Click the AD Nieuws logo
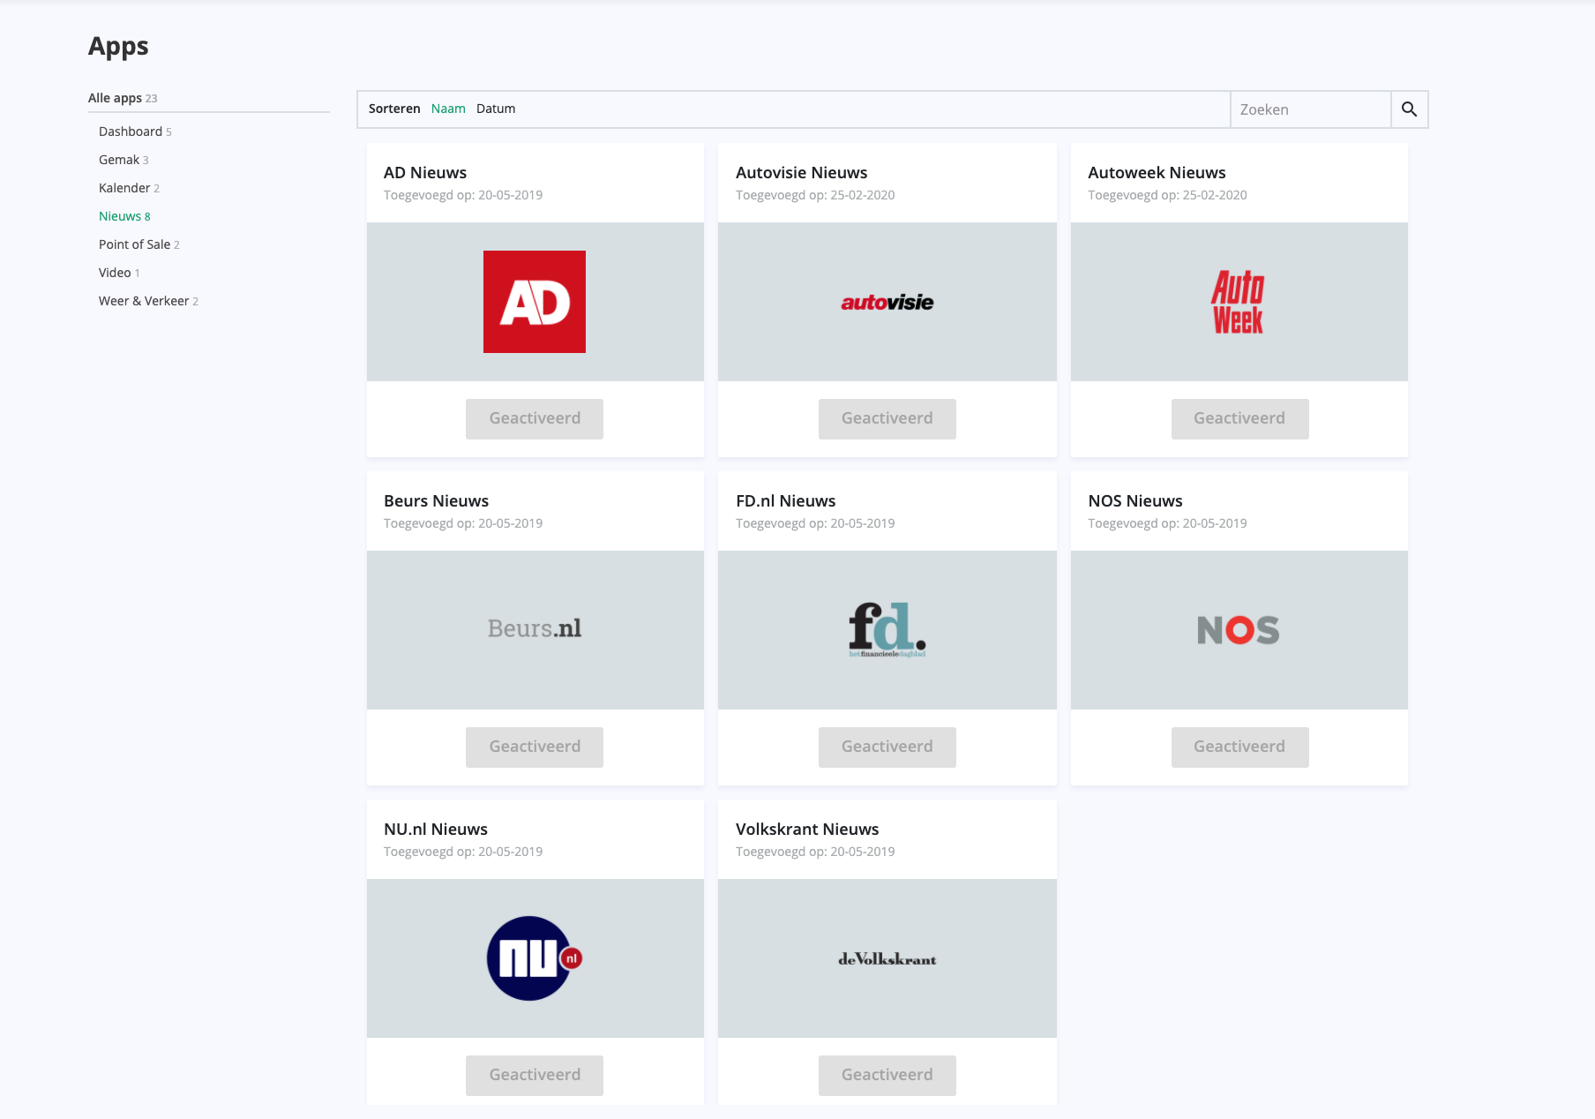Screen dimensions: 1595x1119 [x=534, y=301]
